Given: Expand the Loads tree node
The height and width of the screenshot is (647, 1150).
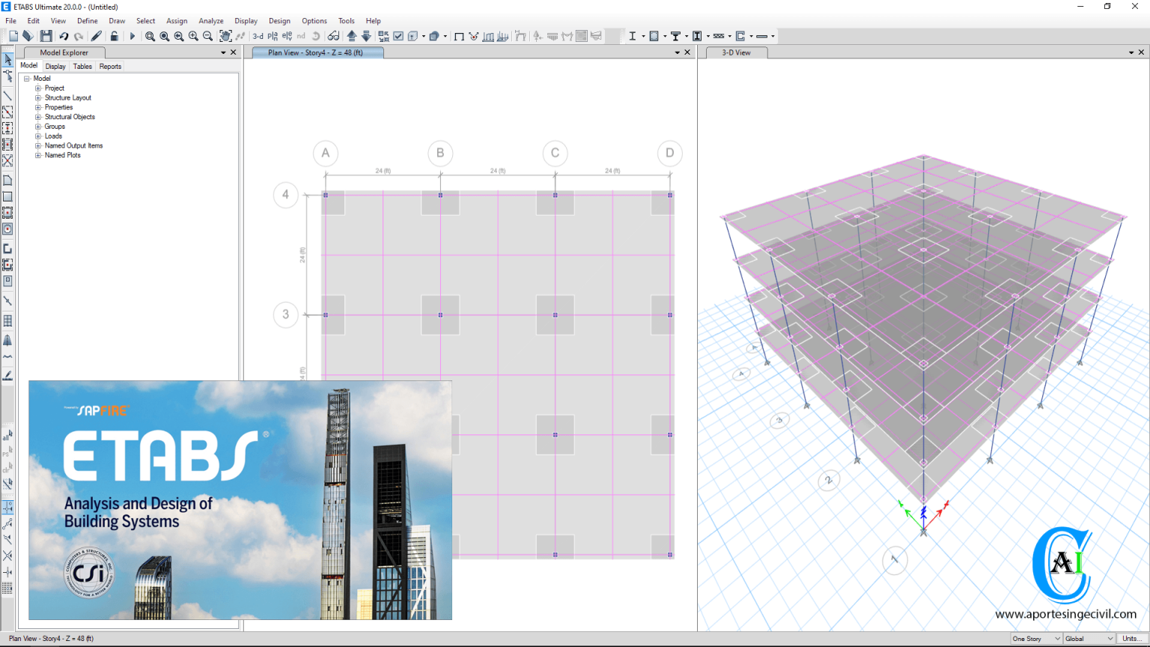Looking at the screenshot, I should tap(38, 136).
